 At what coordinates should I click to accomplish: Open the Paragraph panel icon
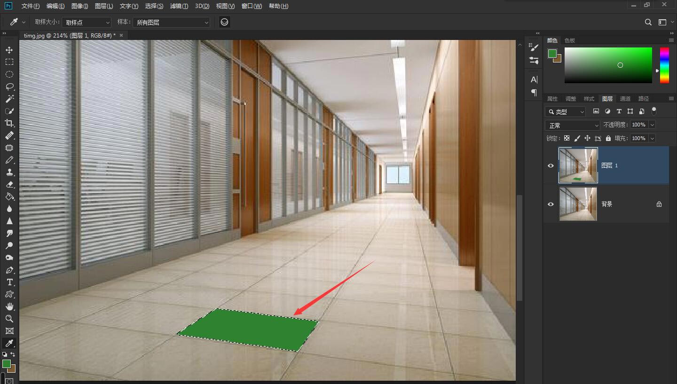[x=534, y=92]
